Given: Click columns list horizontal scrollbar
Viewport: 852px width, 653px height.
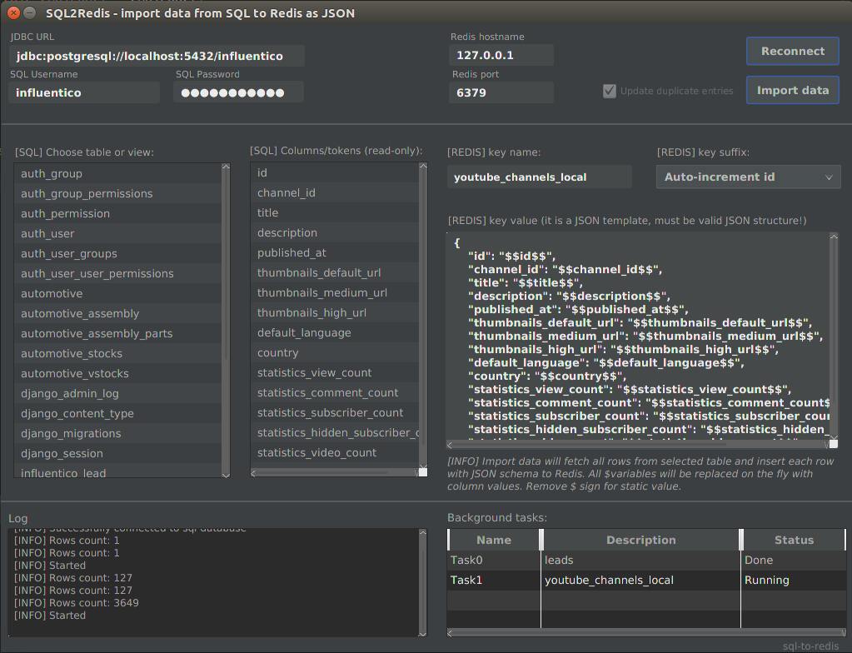Looking at the screenshot, I should pos(335,472).
